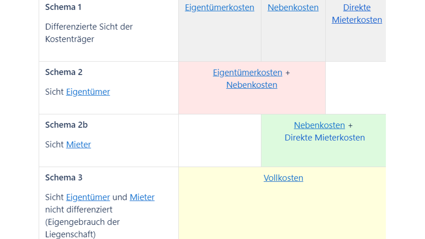This screenshot has height=239, width=425.
Task: Open Eigentümerkosten link in Schema 1 row
Action: click(219, 8)
